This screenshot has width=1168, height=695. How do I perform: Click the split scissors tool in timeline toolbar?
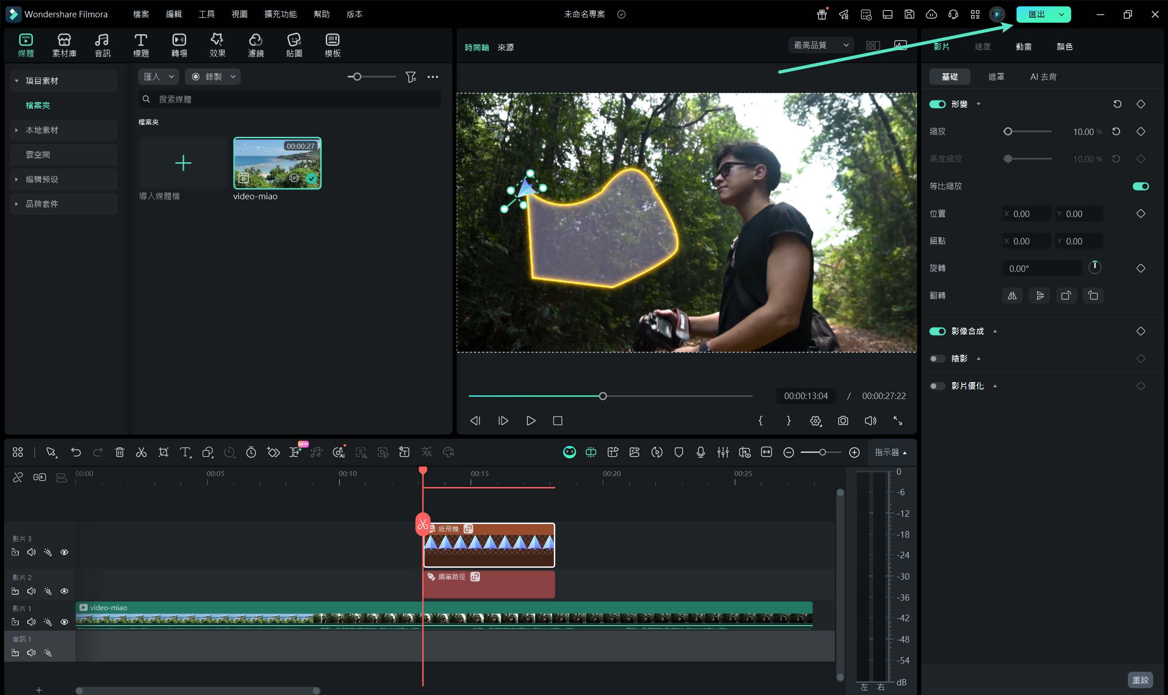[x=141, y=452]
